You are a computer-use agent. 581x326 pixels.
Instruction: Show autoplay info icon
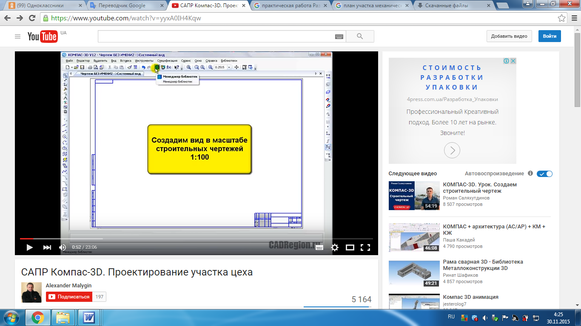click(530, 174)
